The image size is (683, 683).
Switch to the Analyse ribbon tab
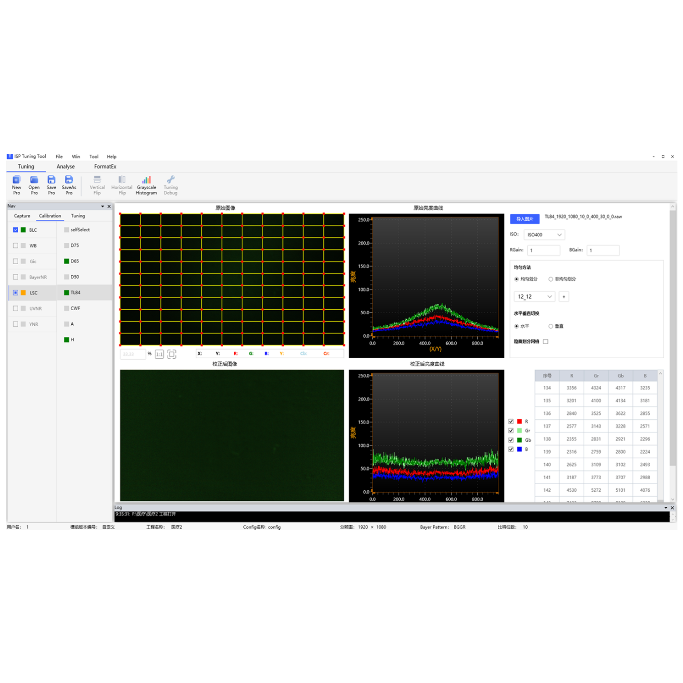tap(66, 166)
